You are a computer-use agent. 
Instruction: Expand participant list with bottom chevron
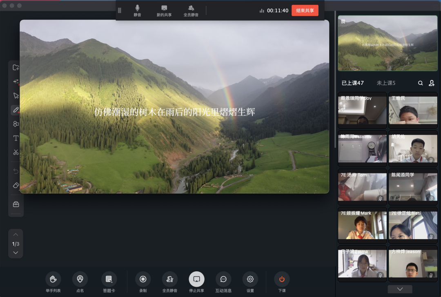[400, 289]
